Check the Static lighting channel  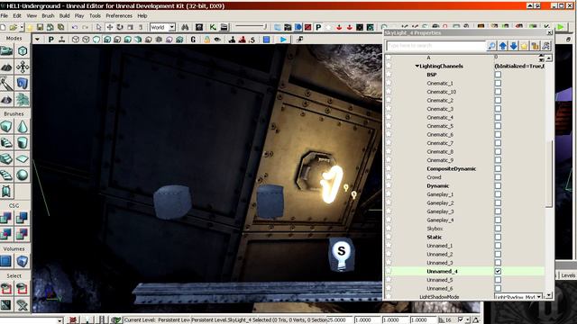coord(498,237)
